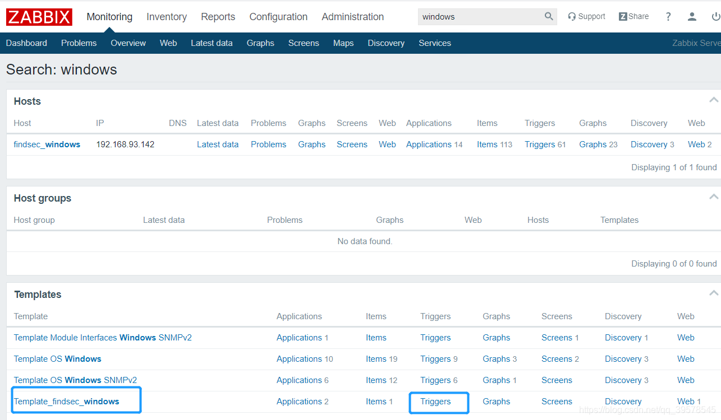
Task: Click the Zabbix logo
Action: (39, 17)
